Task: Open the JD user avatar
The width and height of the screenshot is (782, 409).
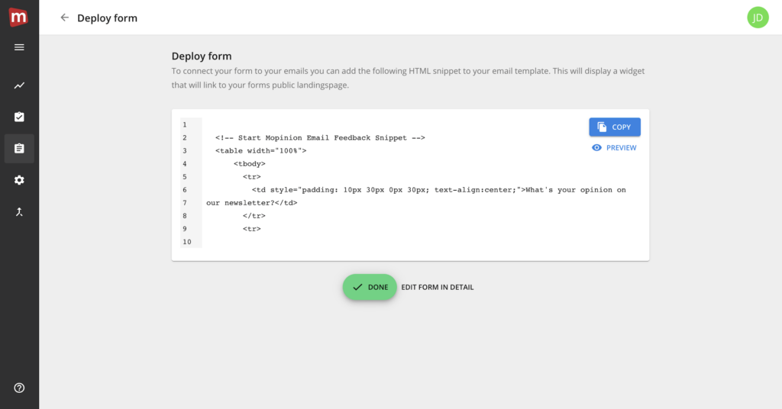Action: (x=758, y=18)
